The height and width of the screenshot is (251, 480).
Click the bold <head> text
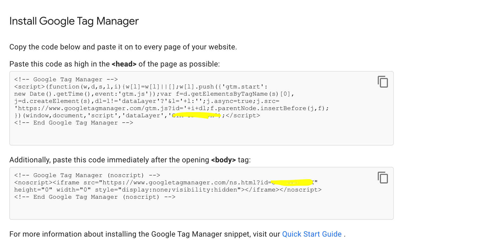[124, 64]
